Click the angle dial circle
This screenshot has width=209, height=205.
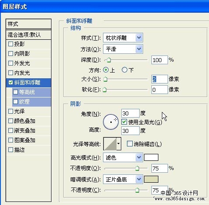[x=111, y=122]
